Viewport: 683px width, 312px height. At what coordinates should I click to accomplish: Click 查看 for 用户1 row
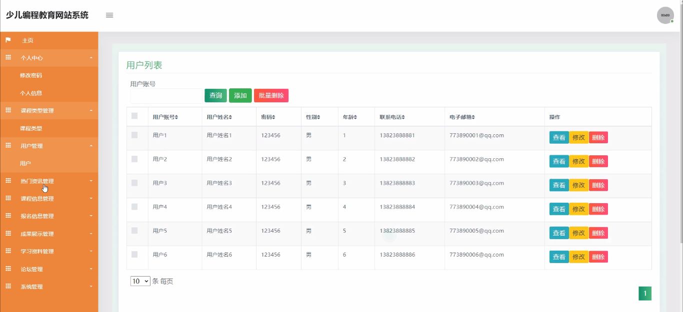point(559,137)
